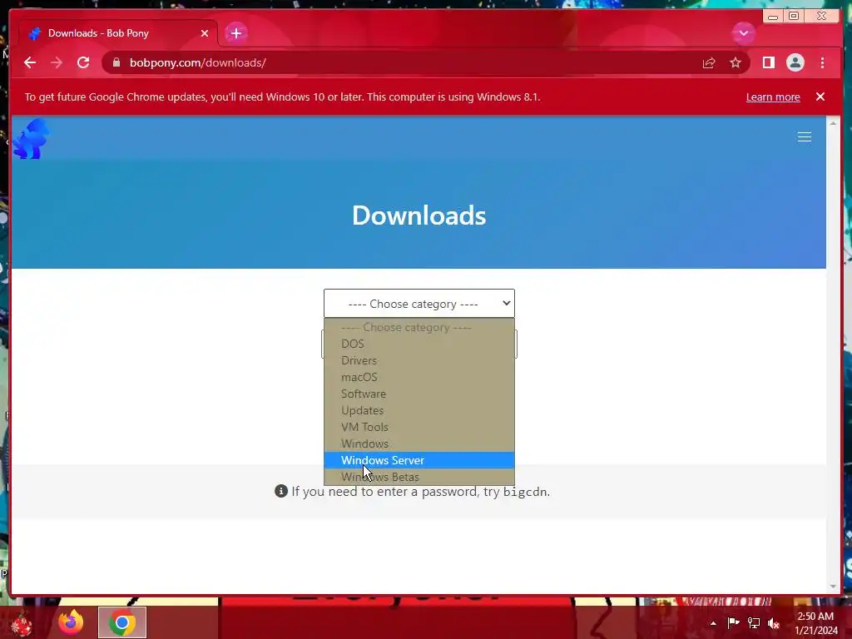Select Drivers from the category list

(419, 360)
